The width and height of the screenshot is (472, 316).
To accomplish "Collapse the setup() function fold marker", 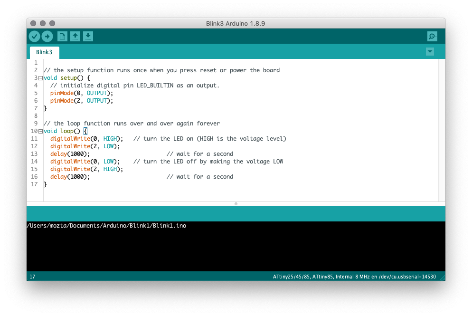I will [40, 78].
